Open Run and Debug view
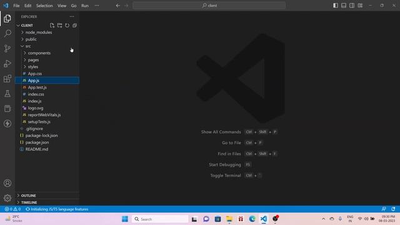The height and width of the screenshot is (225, 400). [x=7, y=64]
